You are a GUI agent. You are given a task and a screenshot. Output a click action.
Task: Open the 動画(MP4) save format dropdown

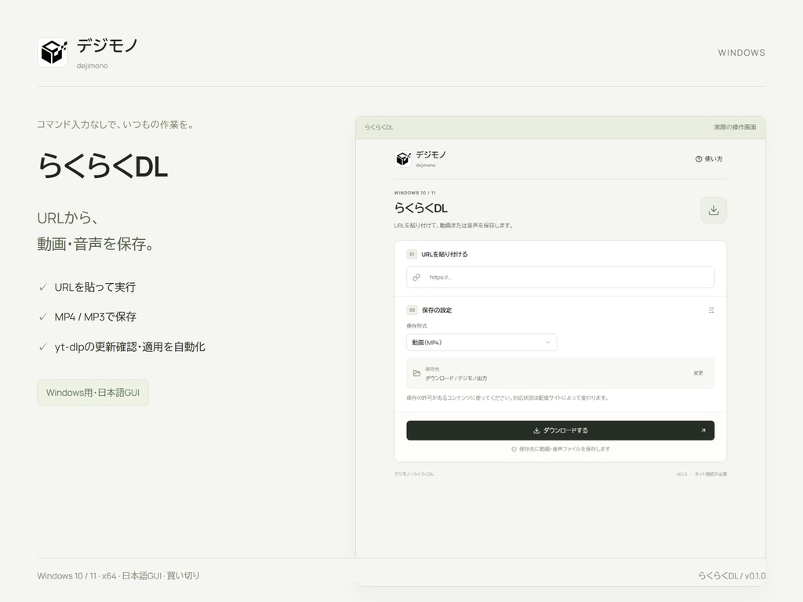[481, 343]
